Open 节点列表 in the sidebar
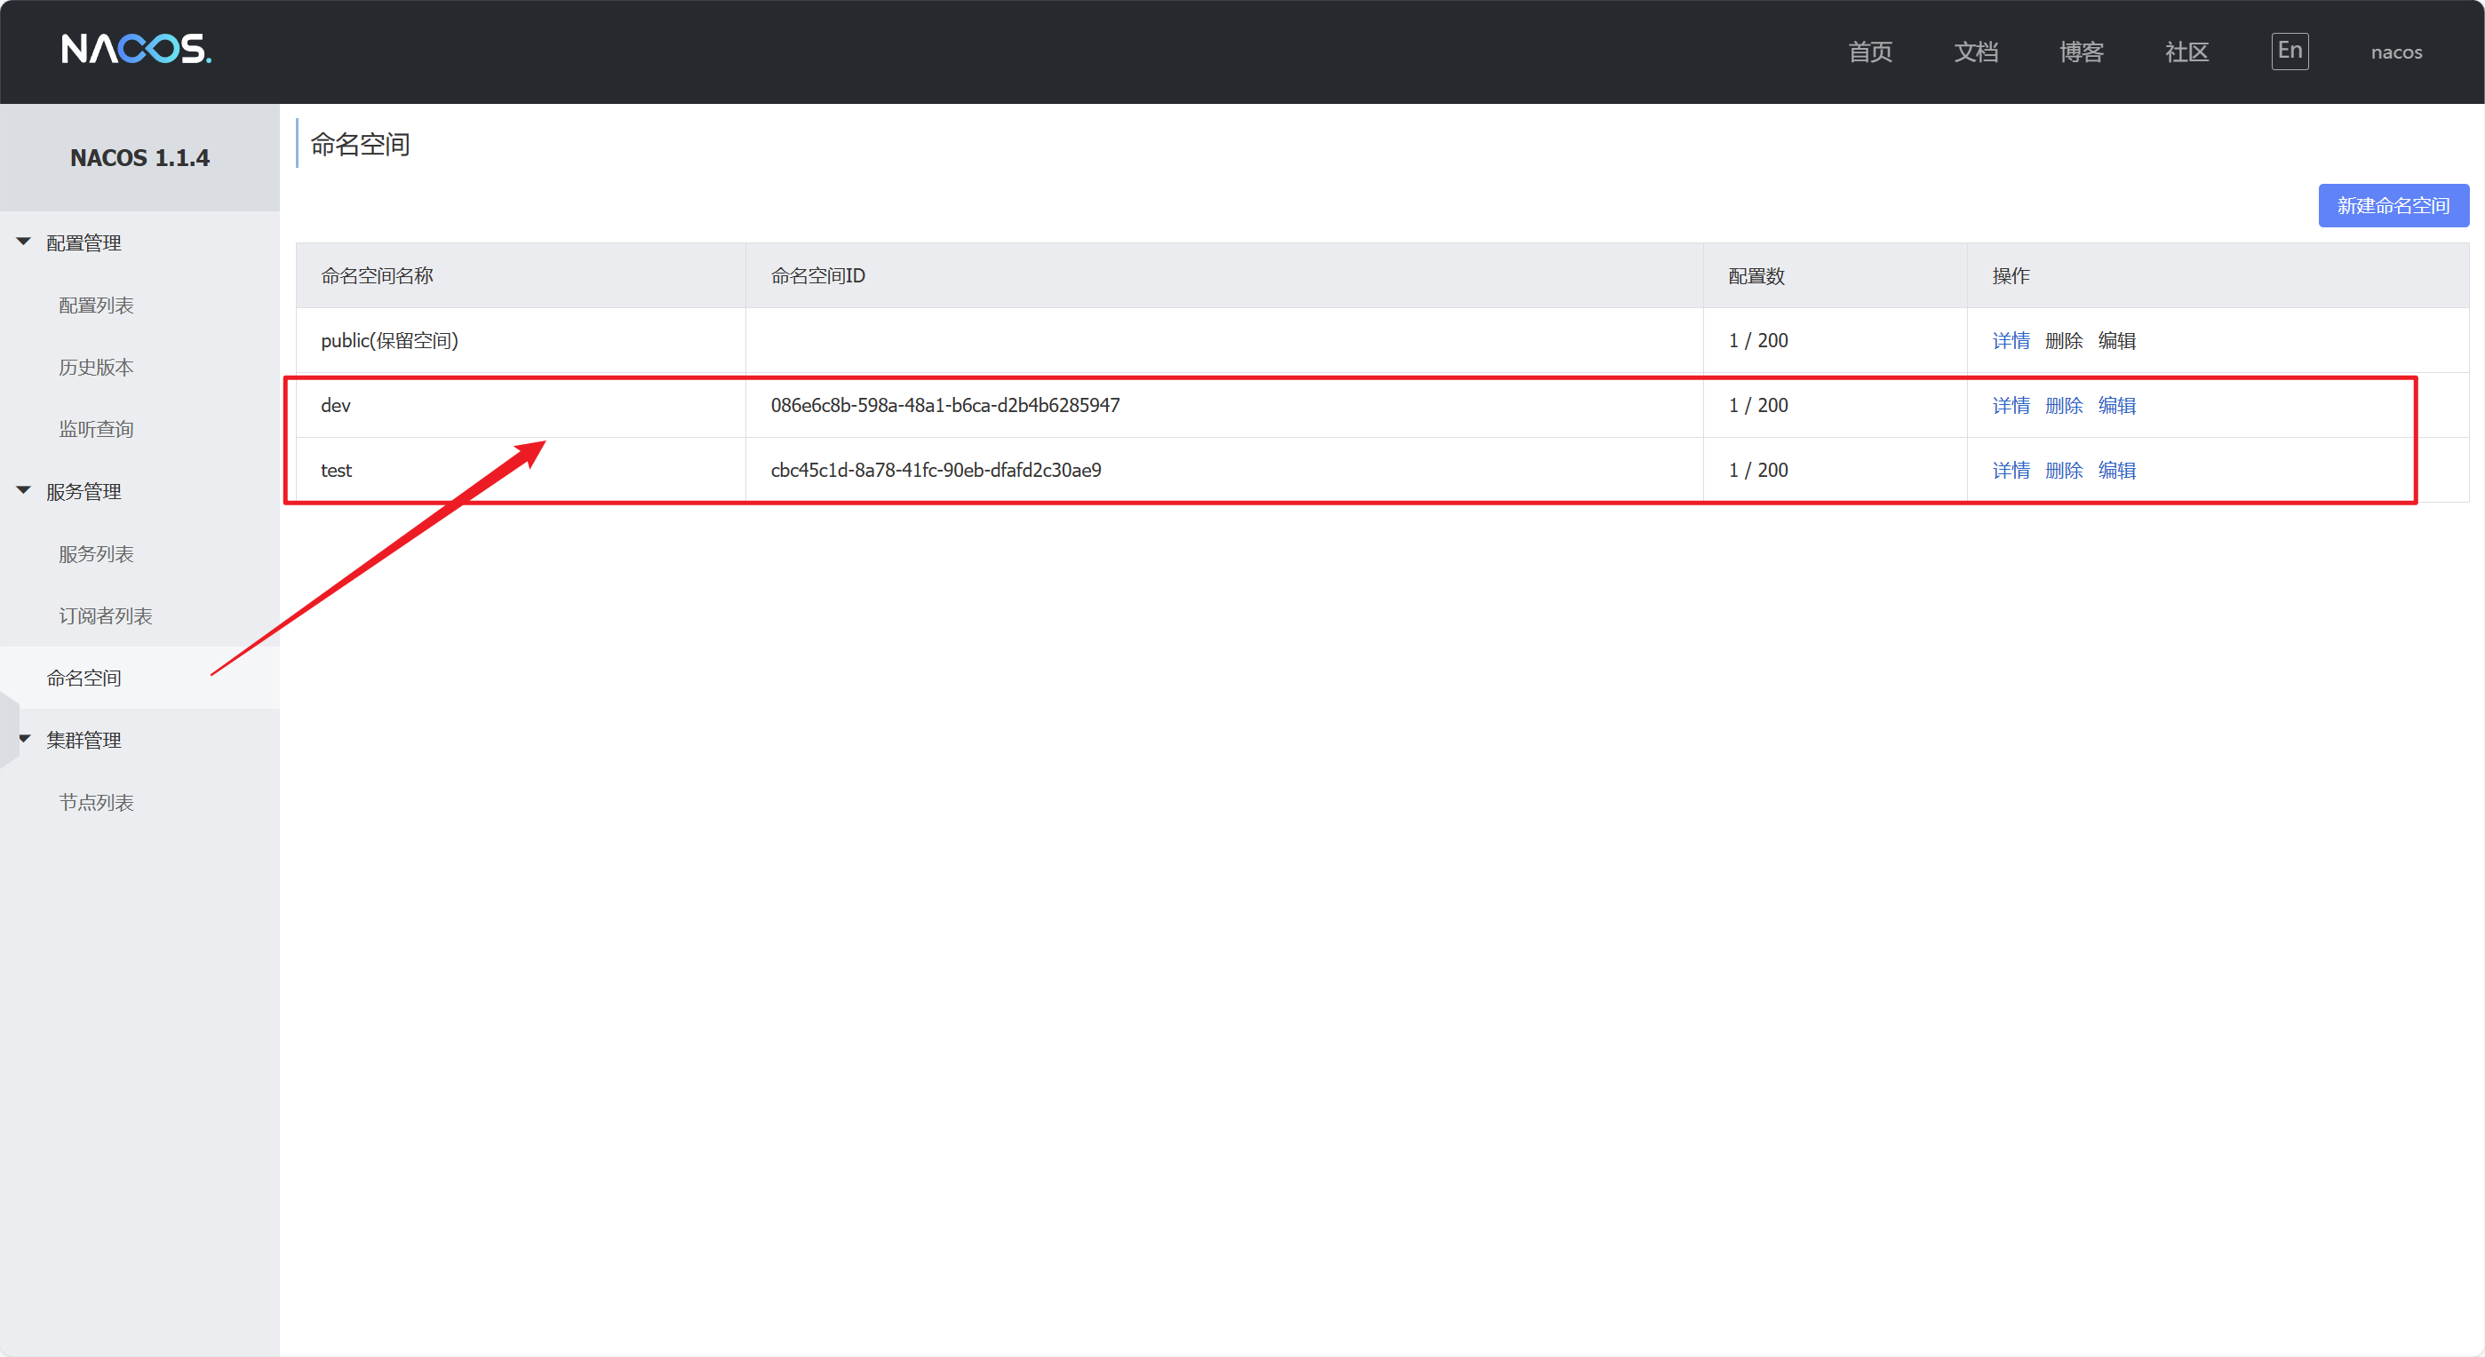The height and width of the screenshot is (1357, 2485). coord(97,803)
